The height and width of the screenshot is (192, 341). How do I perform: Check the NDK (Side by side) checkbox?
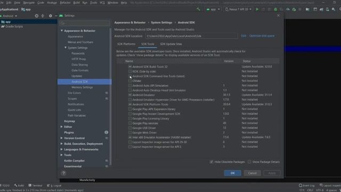pos(130,71)
